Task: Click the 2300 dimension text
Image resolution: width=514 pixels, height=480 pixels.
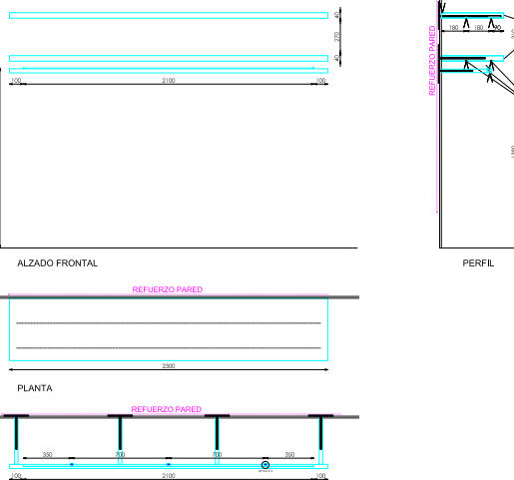Action: pos(169,366)
